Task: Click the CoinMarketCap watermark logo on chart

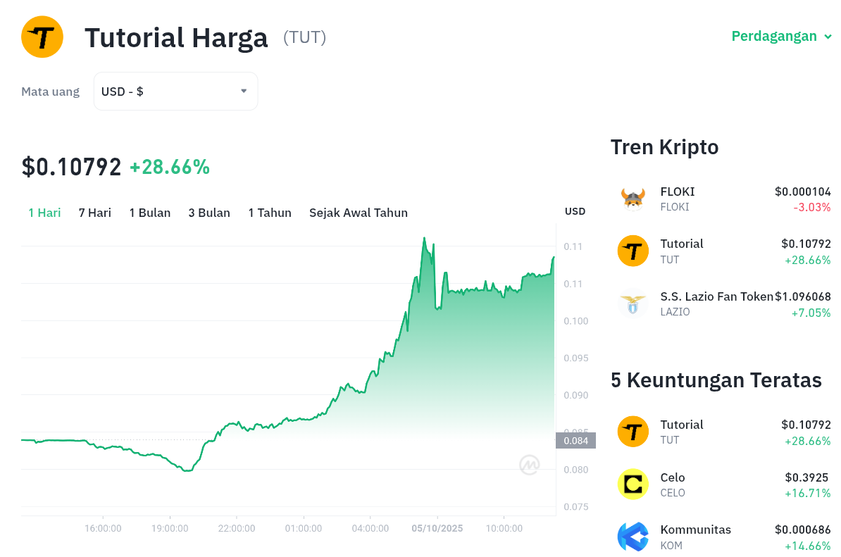Action: 530,465
